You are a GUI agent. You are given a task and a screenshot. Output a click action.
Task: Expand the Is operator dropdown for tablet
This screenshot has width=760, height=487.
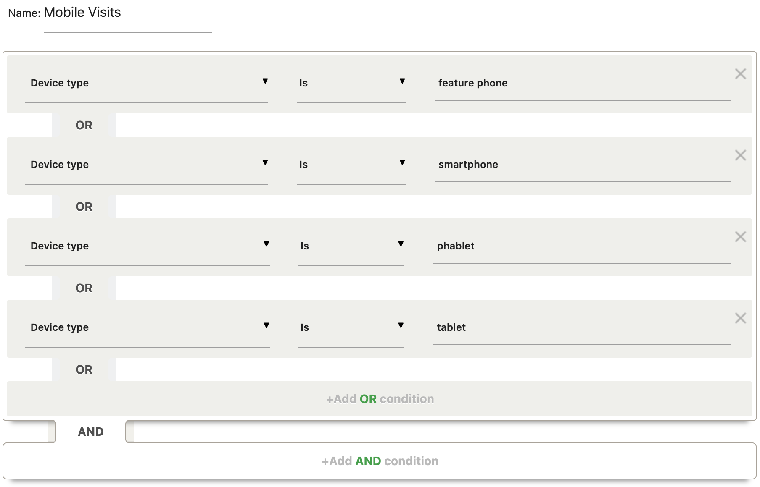click(351, 327)
